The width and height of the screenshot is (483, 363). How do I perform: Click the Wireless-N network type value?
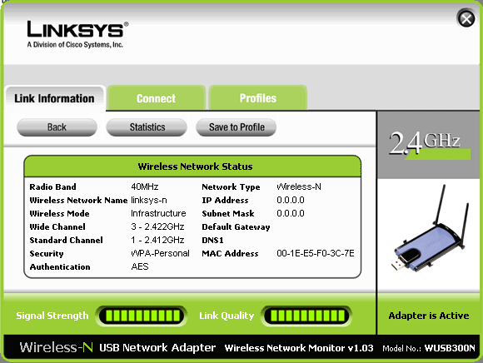pyautogui.click(x=299, y=186)
